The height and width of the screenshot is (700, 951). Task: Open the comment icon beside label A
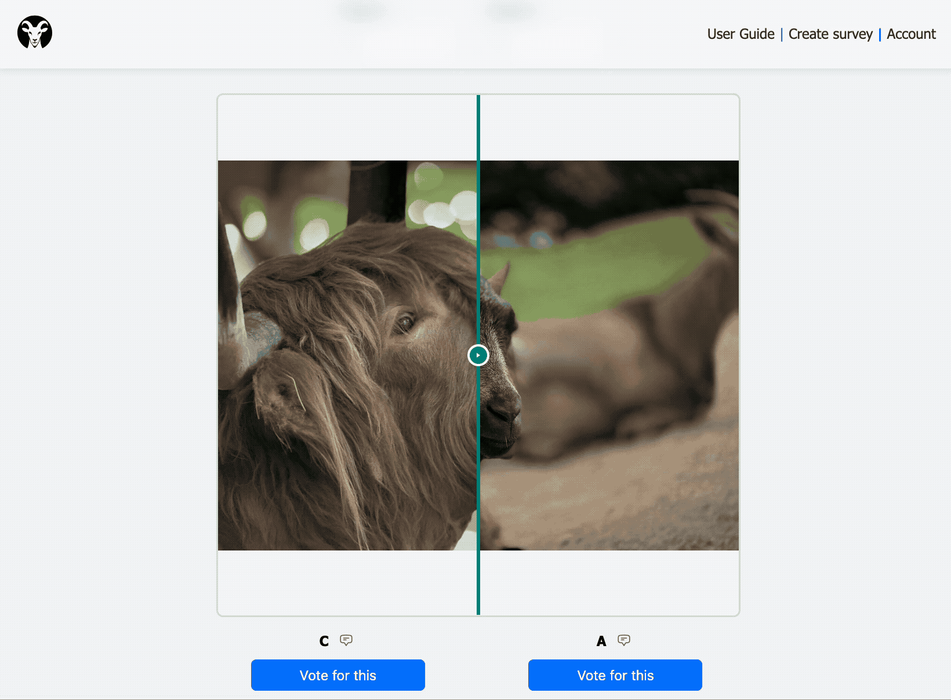pyautogui.click(x=624, y=640)
